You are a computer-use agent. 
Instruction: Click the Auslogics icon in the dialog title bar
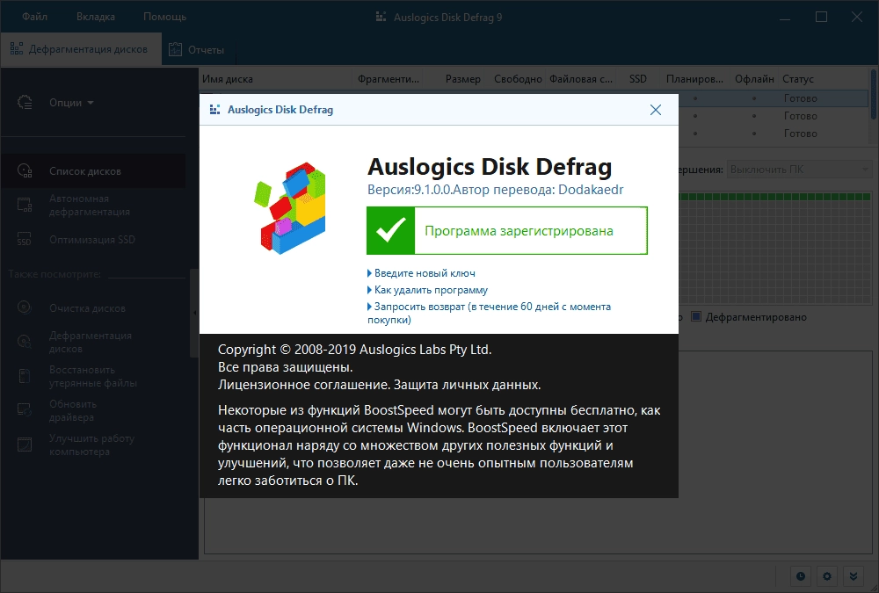pos(214,109)
